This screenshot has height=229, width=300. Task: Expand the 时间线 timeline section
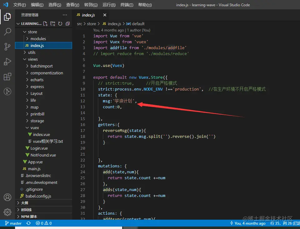click(x=43, y=210)
